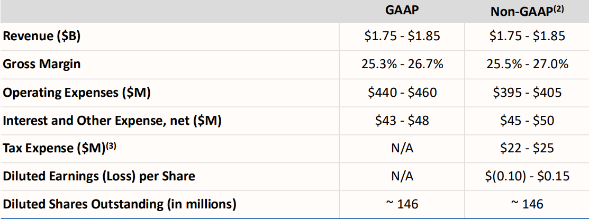Click the $45 - $50 interest expense cell
Viewport: 589px width, 219px height.
[x=527, y=121]
